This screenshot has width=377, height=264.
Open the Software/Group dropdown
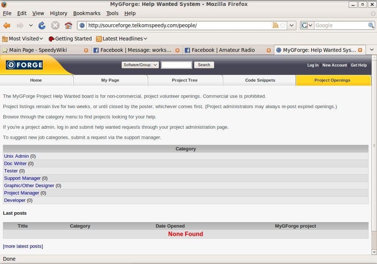140,65
